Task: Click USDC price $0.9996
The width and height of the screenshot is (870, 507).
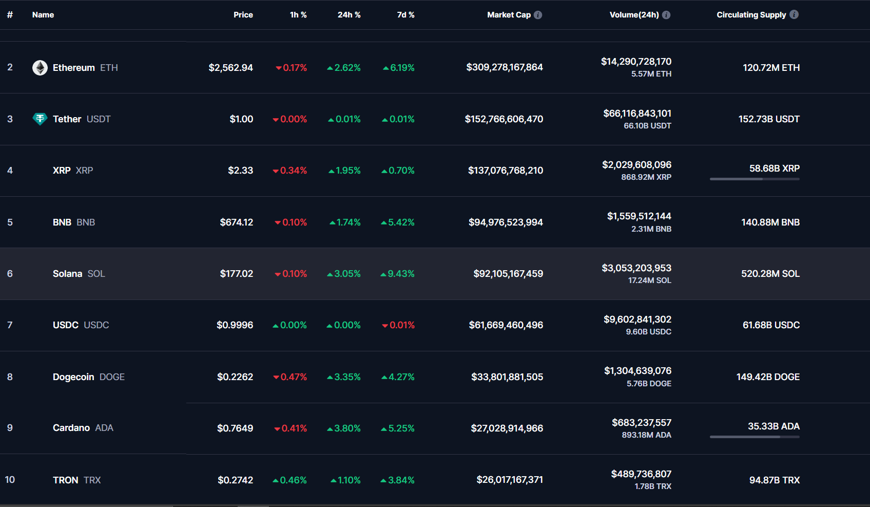Action: (x=235, y=325)
